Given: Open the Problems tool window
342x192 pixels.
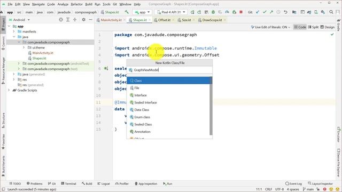Looking at the screenshot, I should click(x=34, y=183).
